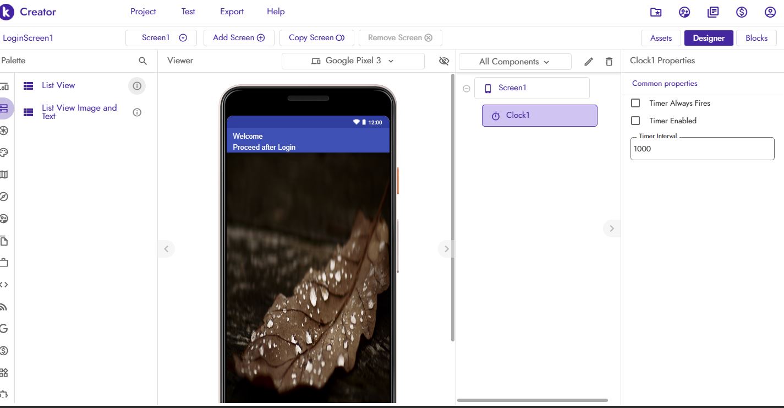Click the Add Screen button
Image resolution: width=784 pixels, height=408 pixels.
coord(239,37)
